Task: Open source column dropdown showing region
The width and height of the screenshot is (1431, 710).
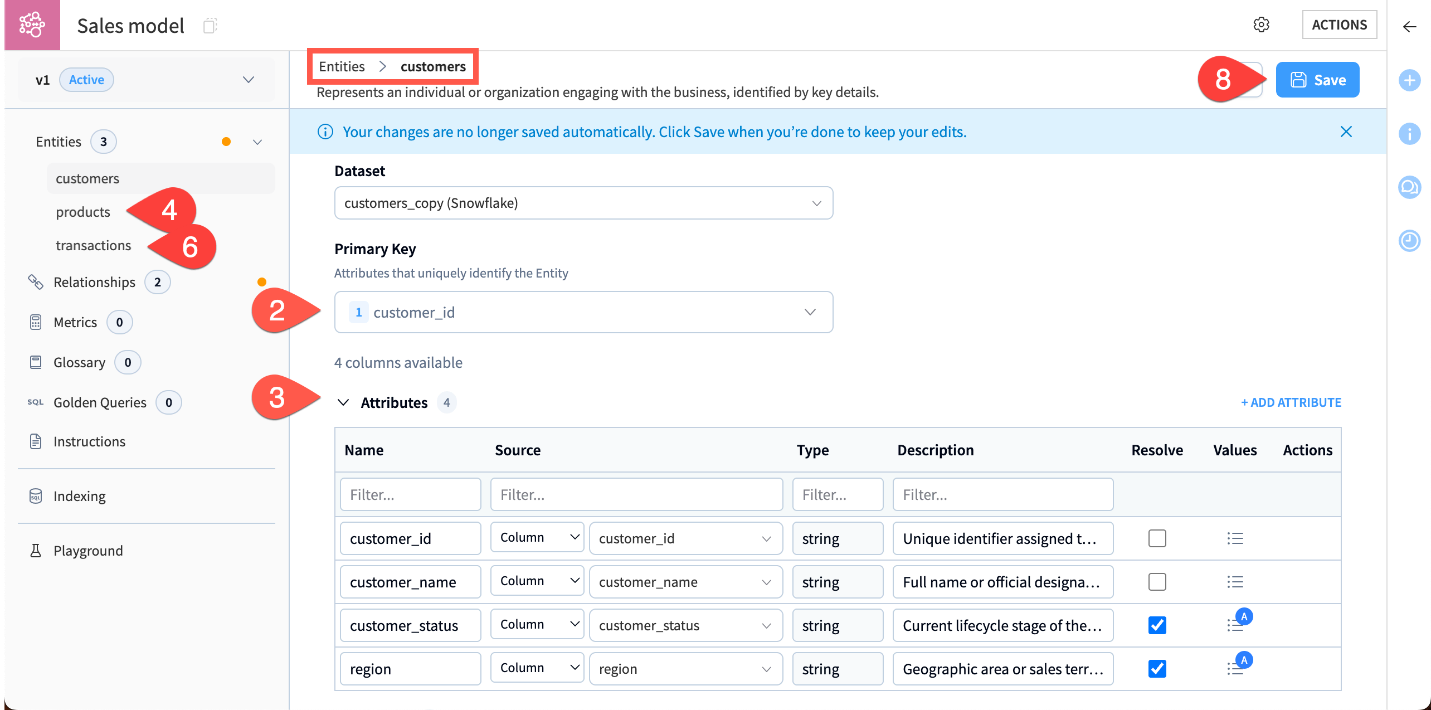Action: point(685,669)
